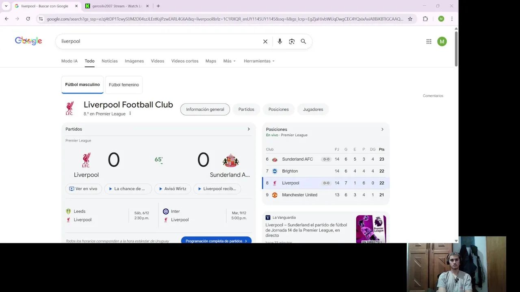Click the search input field
The image size is (520, 292).
point(160,41)
